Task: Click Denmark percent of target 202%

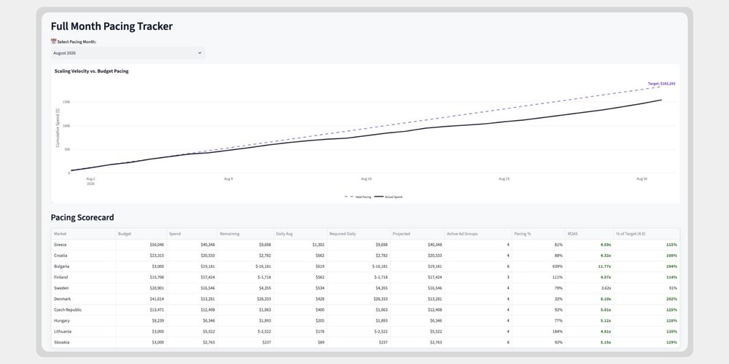Action: click(x=672, y=299)
